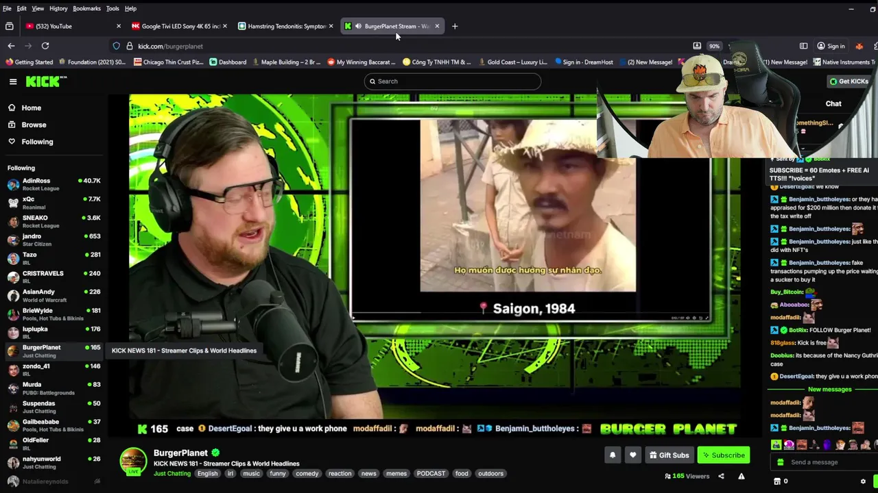The image size is (878, 493).
Task: Click the Send a message input
Action: click(821, 462)
